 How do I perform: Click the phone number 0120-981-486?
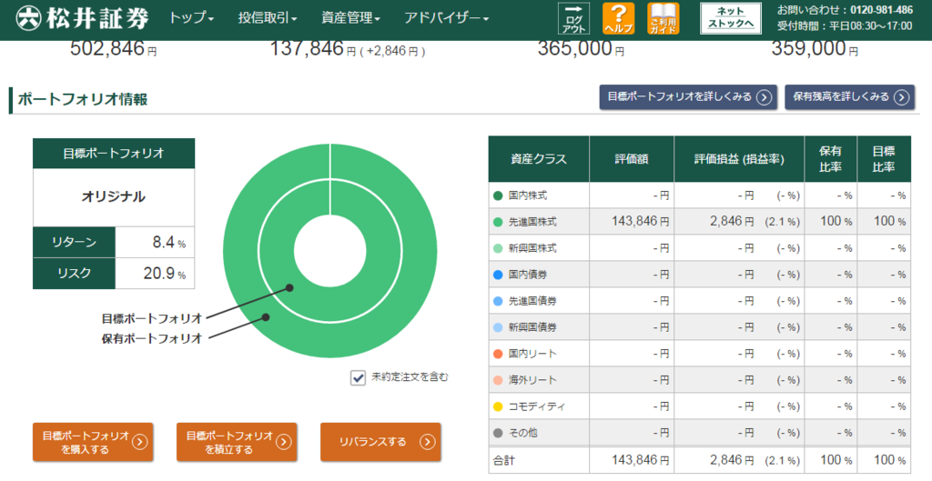click(881, 10)
